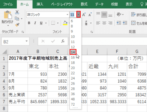The image size is (147, 112).
Task: Apply the yellow fill color bucket
Action: pos(65,23)
